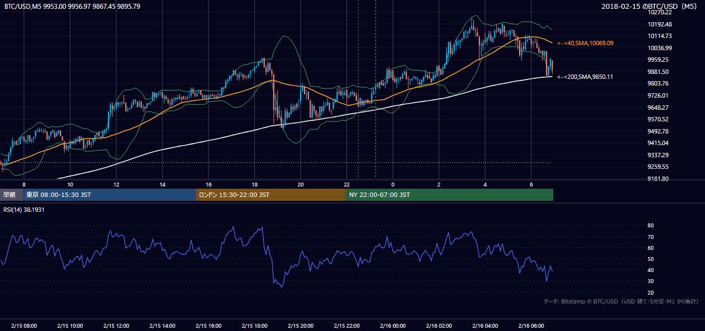Click the NY 22:00-07:00 JST session bar
The image size is (705, 331).
449,195
